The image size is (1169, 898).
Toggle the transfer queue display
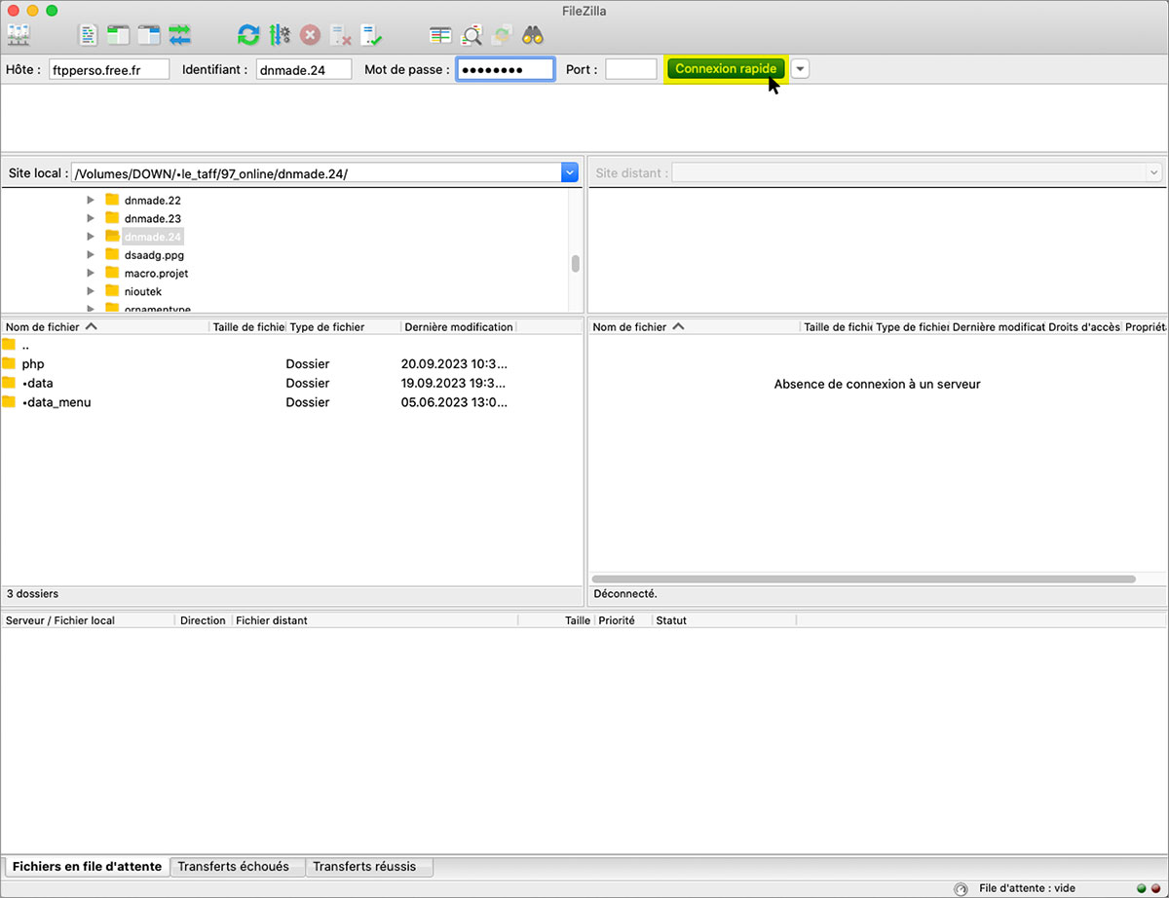point(179,35)
